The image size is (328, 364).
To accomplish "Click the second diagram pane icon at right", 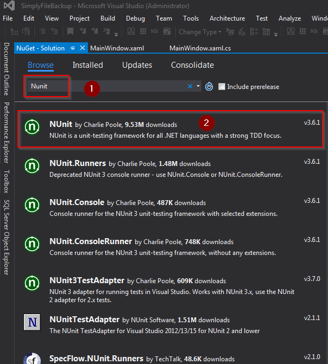I will coord(291,31).
